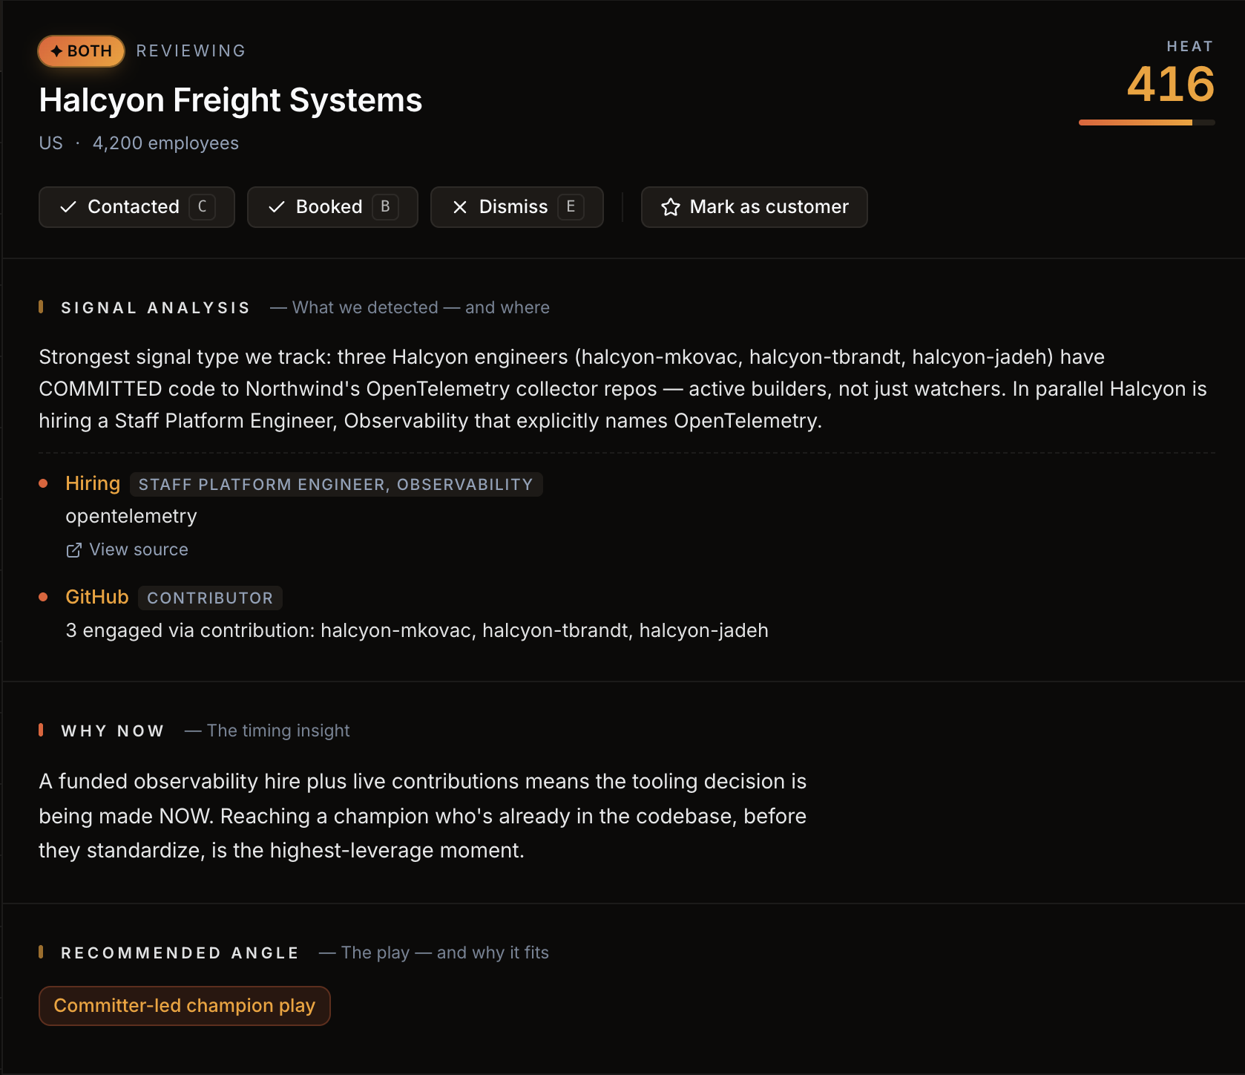The image size is (1245, 1075).
Task: Click the C shortcut key badge
Action: (x=203, y=207)
